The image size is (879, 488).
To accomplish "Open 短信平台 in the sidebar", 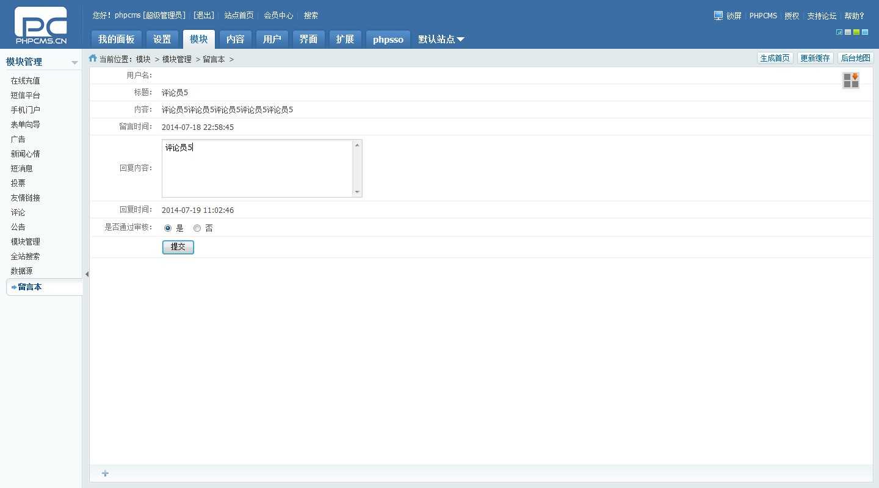I will point(26,95).
